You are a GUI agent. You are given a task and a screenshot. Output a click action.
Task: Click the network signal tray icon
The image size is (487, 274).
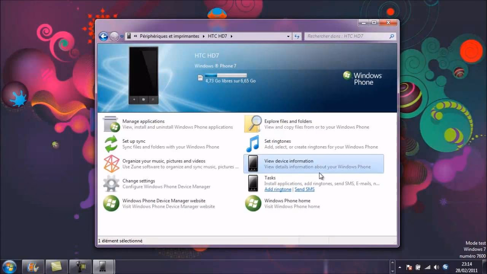click(427, 267)
